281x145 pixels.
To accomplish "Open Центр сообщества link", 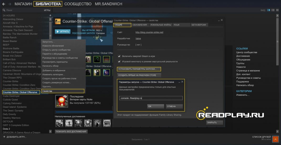I will coord(247,52).
